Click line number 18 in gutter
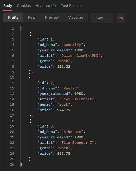136x171 pixels. pos(12,121)
